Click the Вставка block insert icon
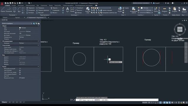Viewport: 188px width, 106px height. pyautogui.click(x=120, y=9)
